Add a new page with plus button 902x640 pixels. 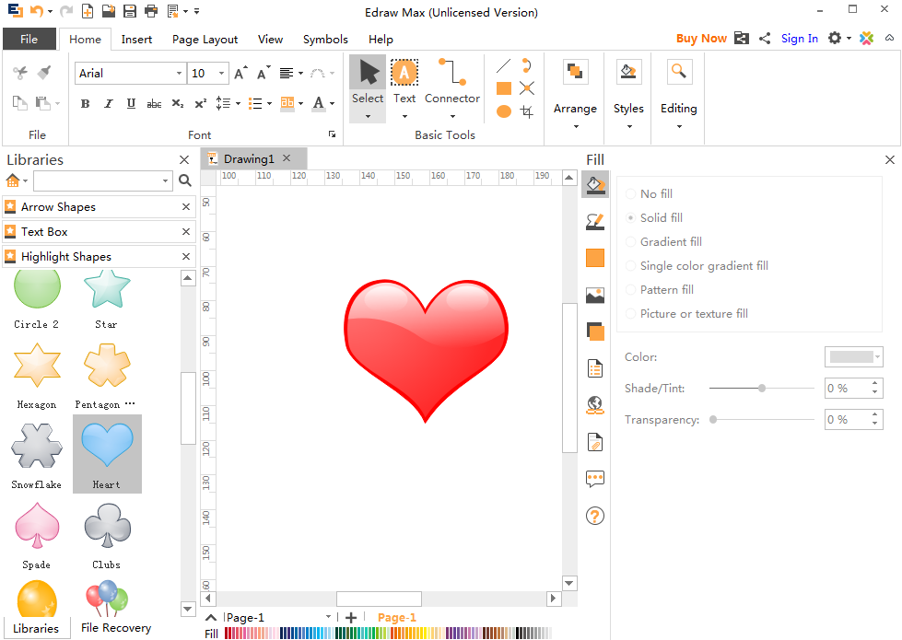(351, 618)
